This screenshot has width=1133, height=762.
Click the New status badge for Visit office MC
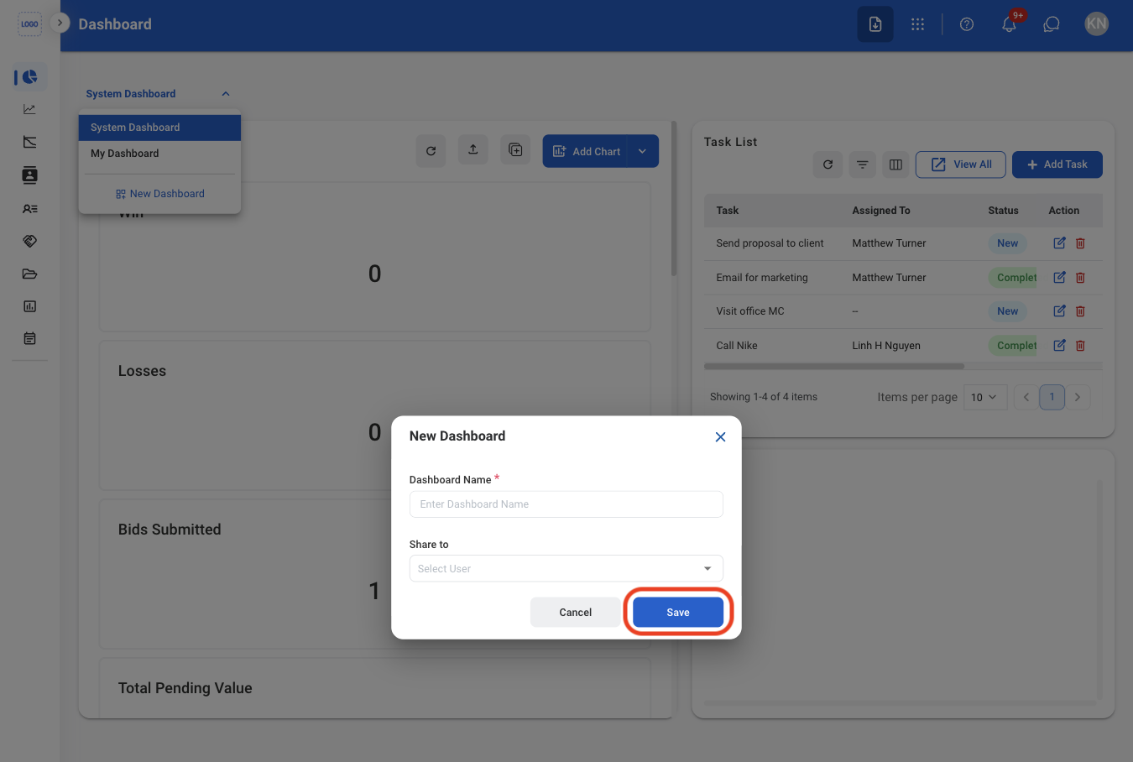[1008, 311]
